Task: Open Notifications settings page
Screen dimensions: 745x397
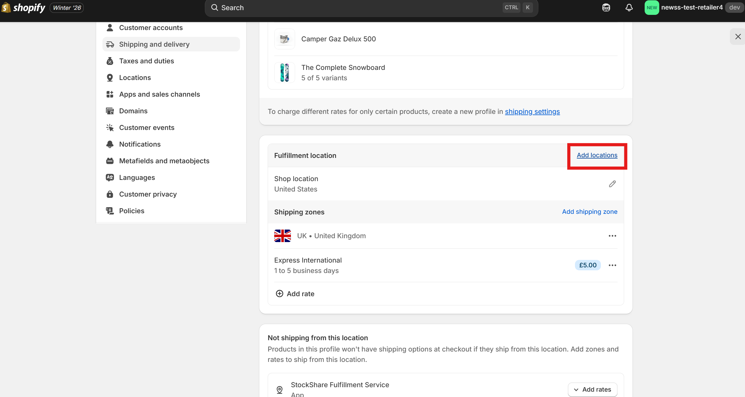Action: click(x=140, y=144)
